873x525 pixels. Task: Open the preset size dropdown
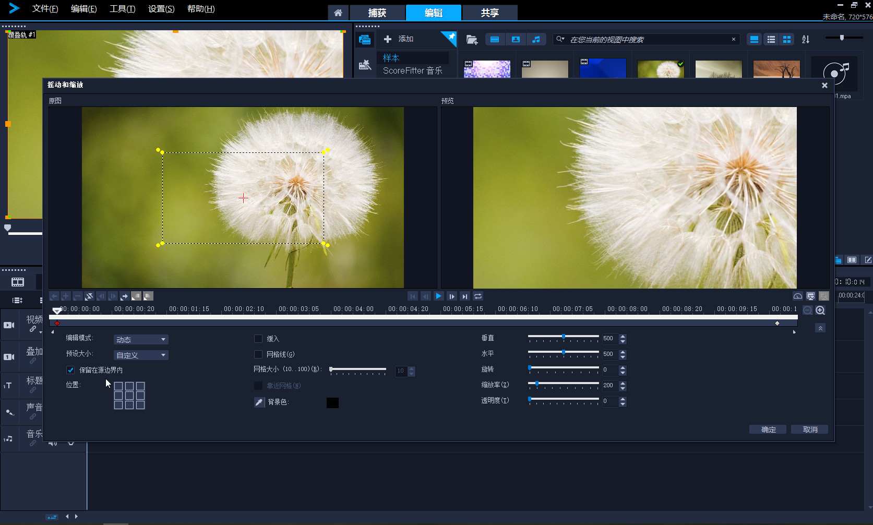(141, 355)
